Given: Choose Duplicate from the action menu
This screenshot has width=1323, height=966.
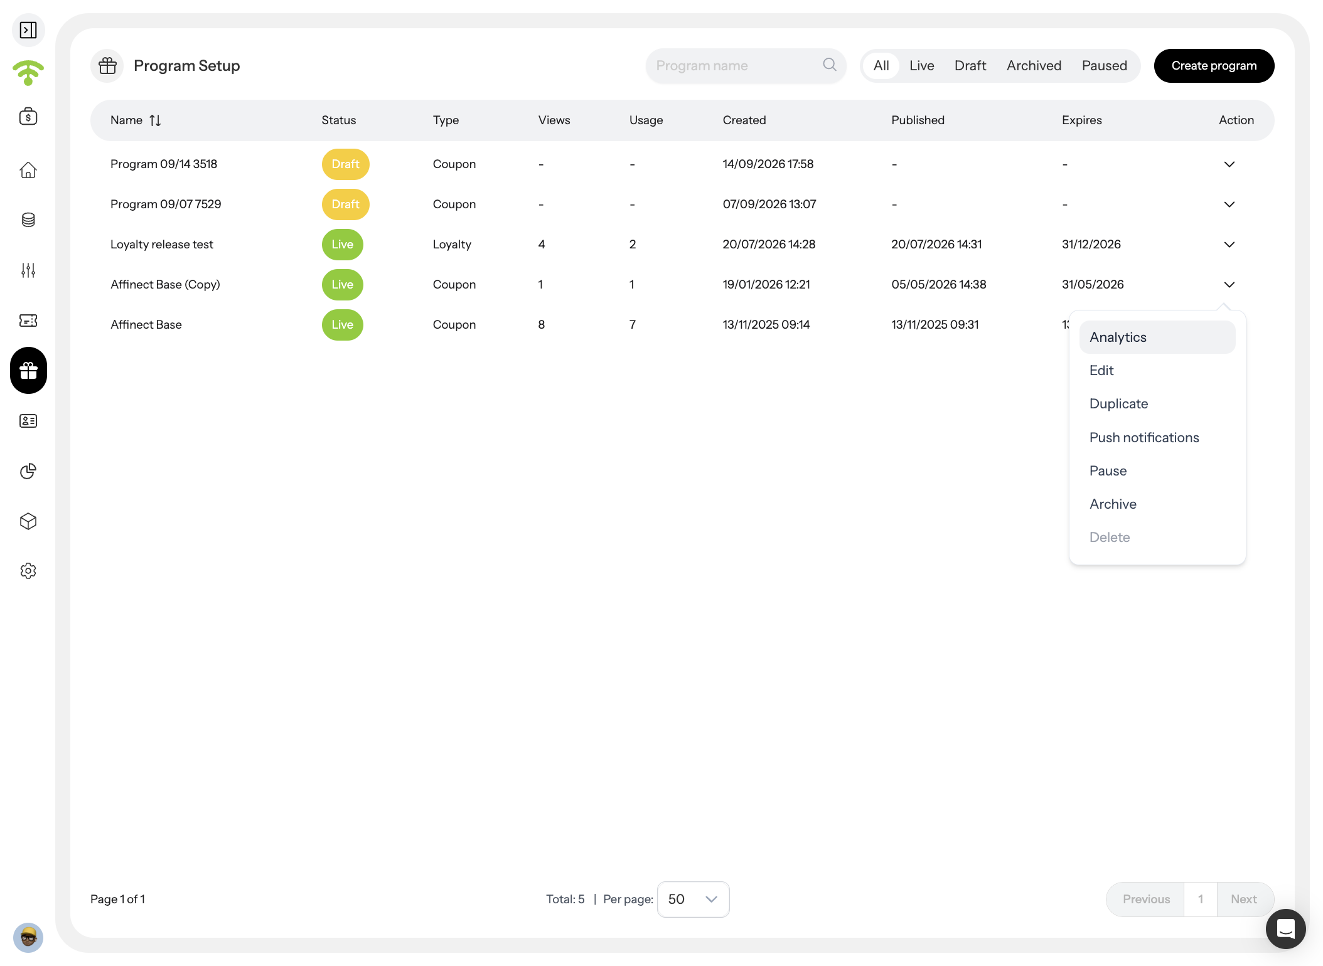Looking at the screenshot, I should tap(1157, 404).
